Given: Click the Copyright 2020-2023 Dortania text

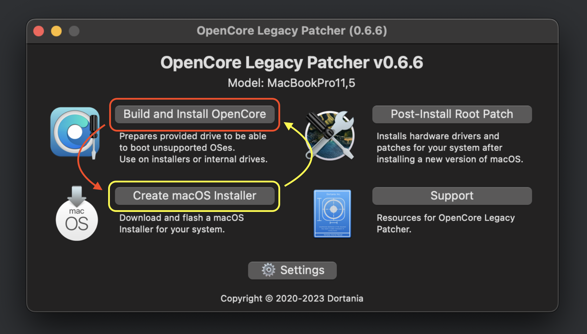Looking at the screenshot, I should [x=292, y=299].
